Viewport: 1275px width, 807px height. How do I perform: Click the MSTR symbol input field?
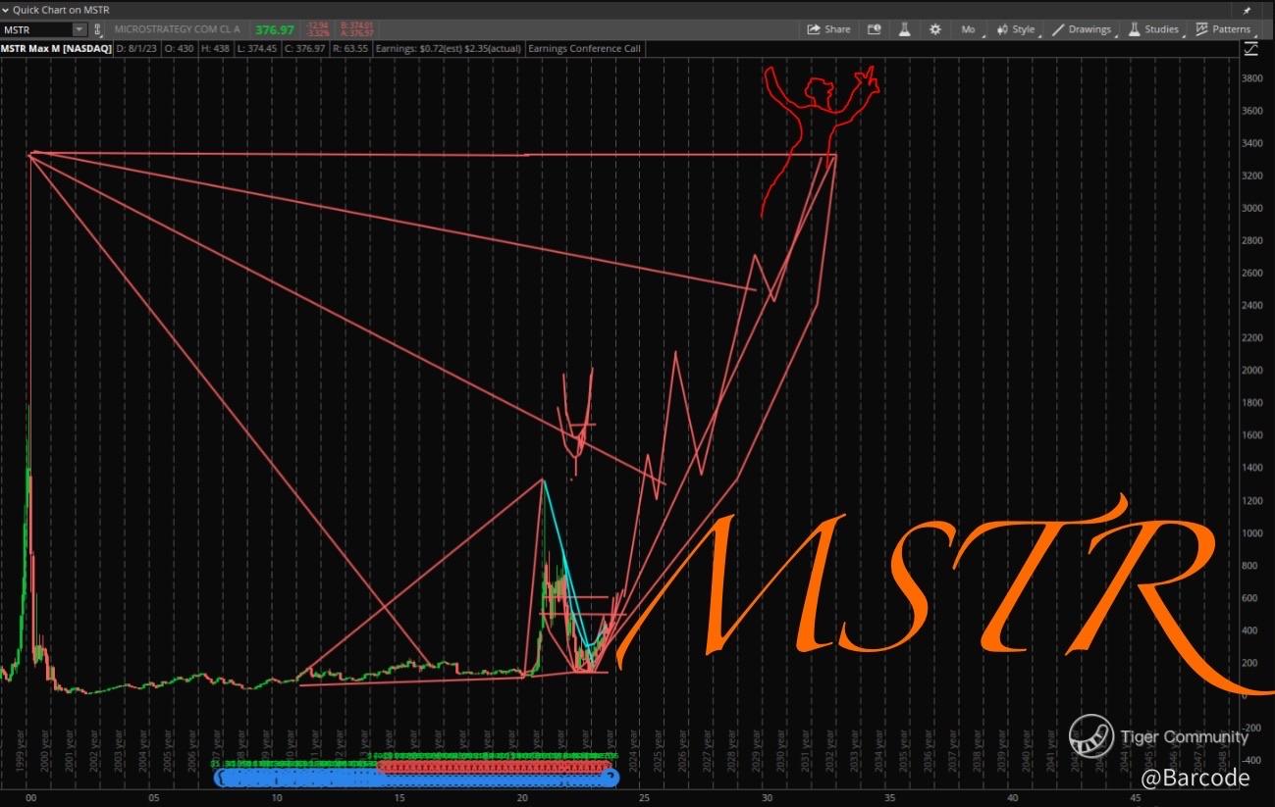point(37,29)
